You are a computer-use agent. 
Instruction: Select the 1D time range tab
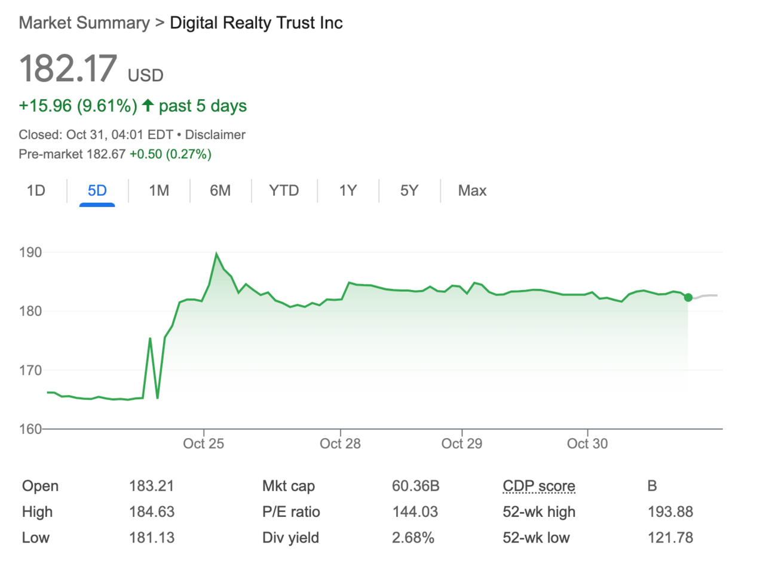[x=36, y=190]
